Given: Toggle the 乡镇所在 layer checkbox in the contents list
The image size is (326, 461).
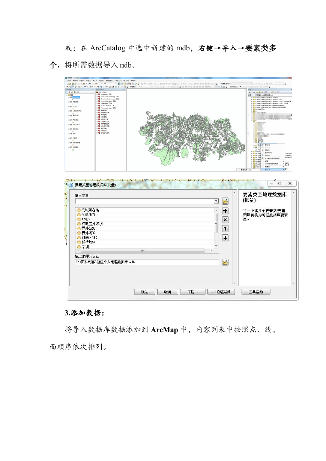Looking at the screenshot, I should click(x=71, y=102).
